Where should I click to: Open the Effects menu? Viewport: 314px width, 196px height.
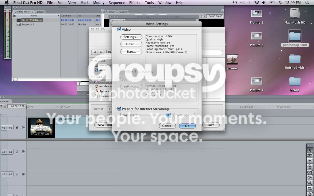click(135, 2)
